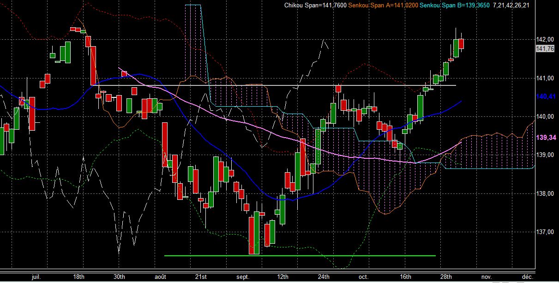Click the 12th date axis label
The height and width of the screenshot is (283, 559).
pyautogui.click(x=283, y=277)
